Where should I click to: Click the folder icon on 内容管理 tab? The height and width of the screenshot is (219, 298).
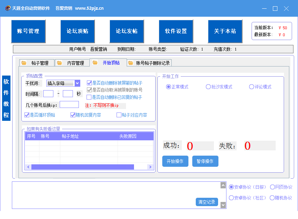point(59,63)
